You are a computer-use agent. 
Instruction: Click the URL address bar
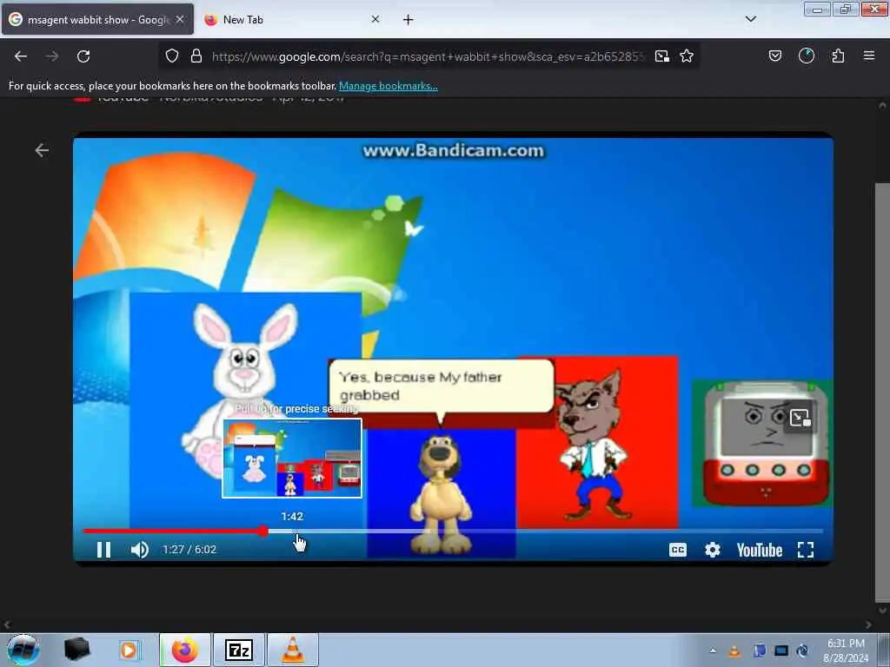click(x=428, y=56)
